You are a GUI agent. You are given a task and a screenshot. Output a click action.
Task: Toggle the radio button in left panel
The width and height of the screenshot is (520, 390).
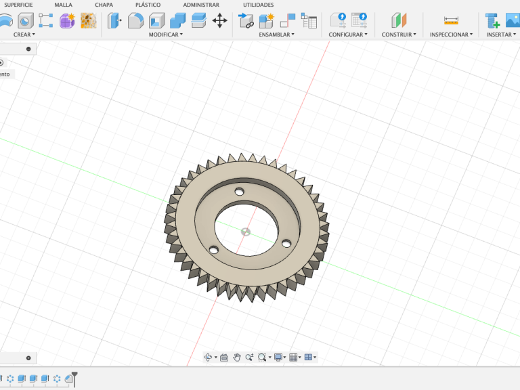coord(1,63)
